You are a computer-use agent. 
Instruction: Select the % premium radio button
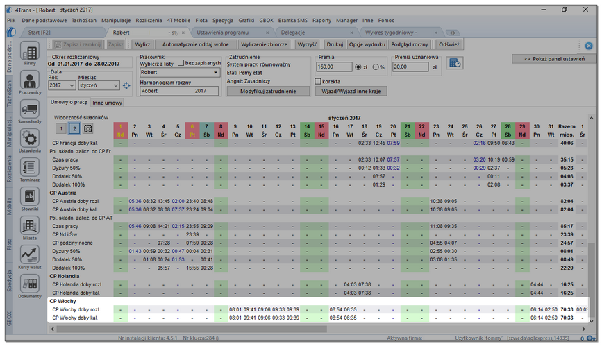pos(376,67)
